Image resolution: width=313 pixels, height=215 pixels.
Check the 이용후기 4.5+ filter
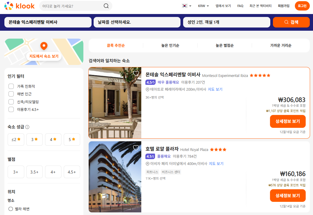coord(11,109)
